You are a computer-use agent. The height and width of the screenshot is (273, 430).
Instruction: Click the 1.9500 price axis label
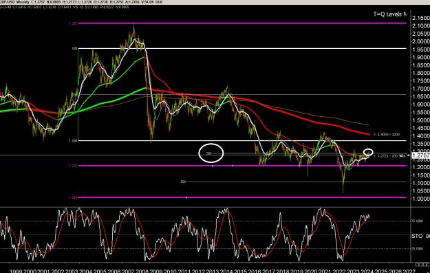point(421,50)
